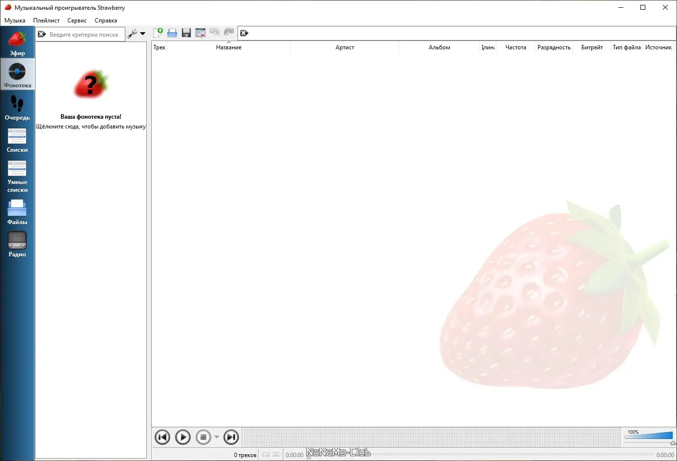Redo playlist change arrow

point(229,33)
